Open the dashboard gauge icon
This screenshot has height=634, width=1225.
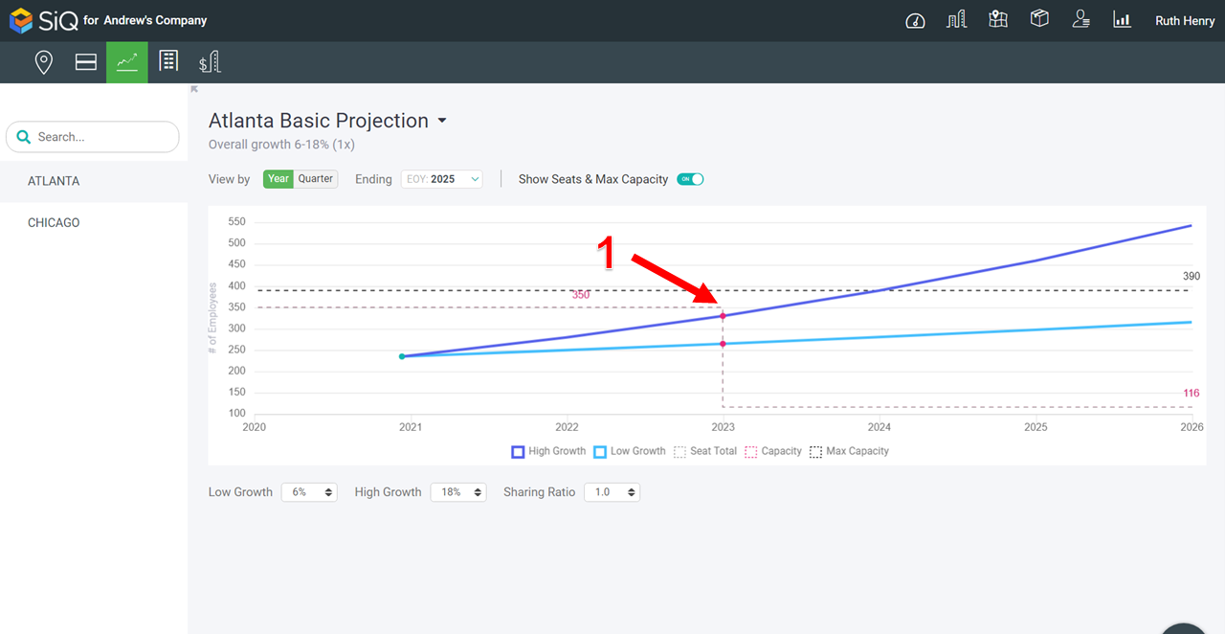coord(915,20)
